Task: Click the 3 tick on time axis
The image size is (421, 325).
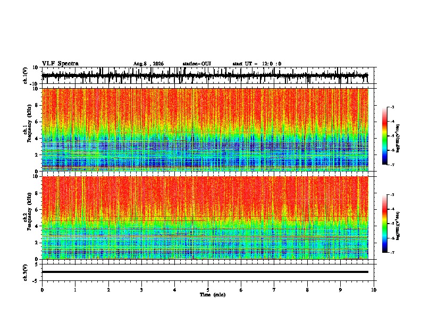Action: point(141,290)
